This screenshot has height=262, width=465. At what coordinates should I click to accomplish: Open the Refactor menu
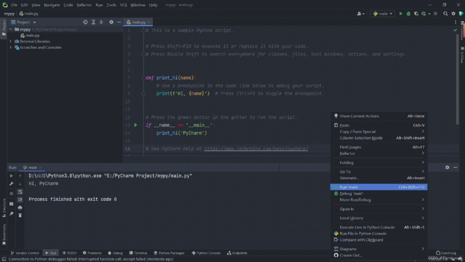(84, 5)
